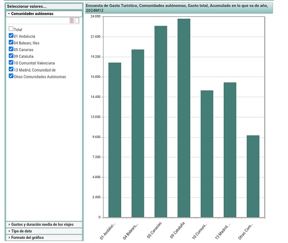The height and width of the screenshot is (243, 288).
Task: Toggle the 05 Canarias checkbox
Action: coord(11,49)
